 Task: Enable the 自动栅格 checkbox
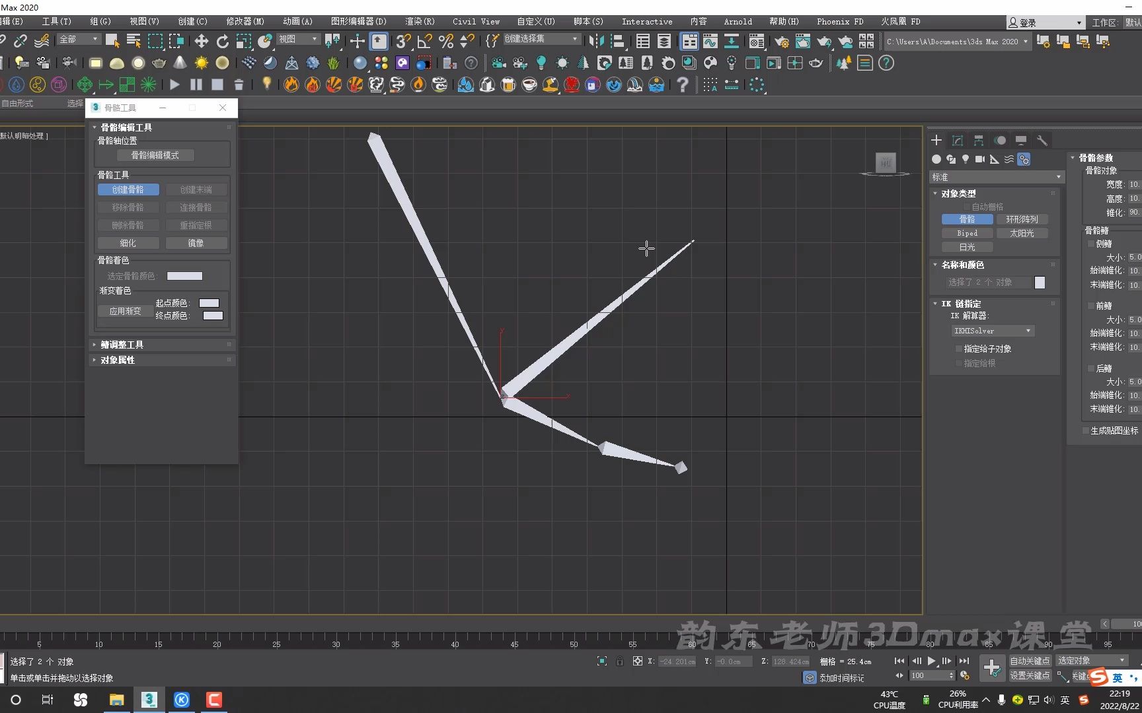point(968,206)
